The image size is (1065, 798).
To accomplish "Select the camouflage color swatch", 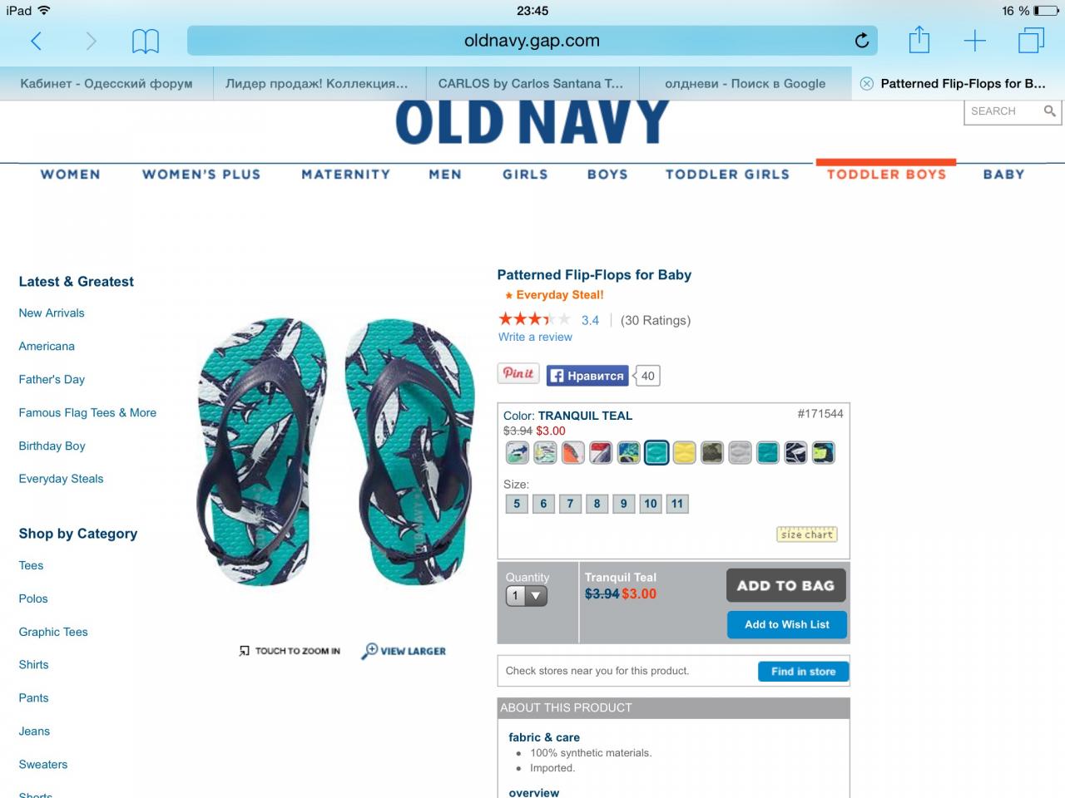I will point(712,453).
